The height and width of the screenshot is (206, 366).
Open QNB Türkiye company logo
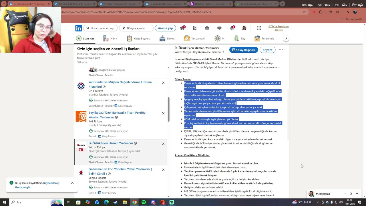pyautogui.click(x=81, y=86)
